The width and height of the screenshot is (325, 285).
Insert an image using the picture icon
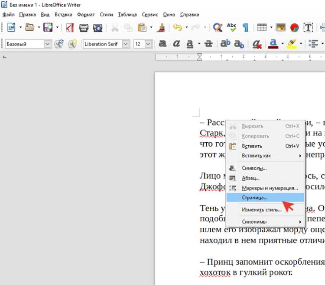[x=281, y=27]
